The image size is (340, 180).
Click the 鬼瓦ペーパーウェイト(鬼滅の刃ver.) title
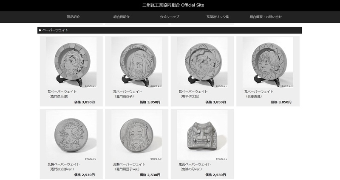click(x=195, y=166)
